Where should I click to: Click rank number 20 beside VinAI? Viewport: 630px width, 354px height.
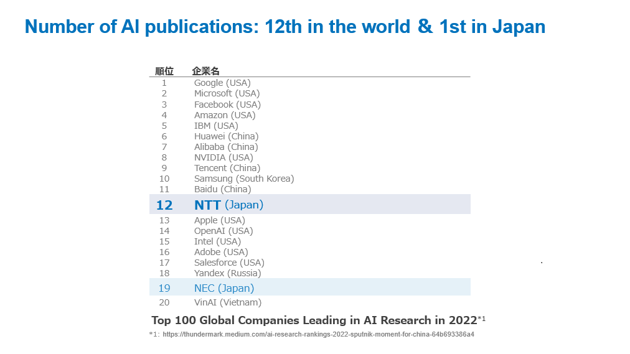[x=164, y=302]
